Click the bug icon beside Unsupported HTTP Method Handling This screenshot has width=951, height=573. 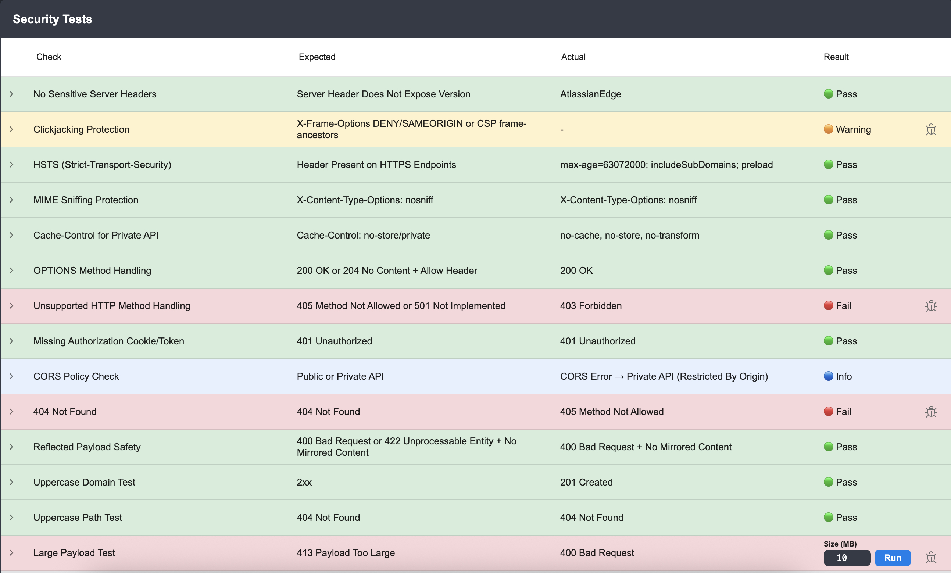pyautogui.click(x=931, y=305)
